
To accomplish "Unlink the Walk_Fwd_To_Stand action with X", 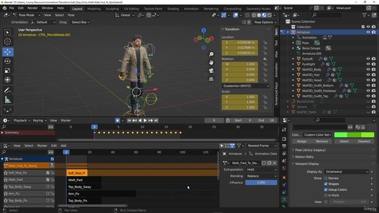I will pyautogui.click(x=275, y=163).
